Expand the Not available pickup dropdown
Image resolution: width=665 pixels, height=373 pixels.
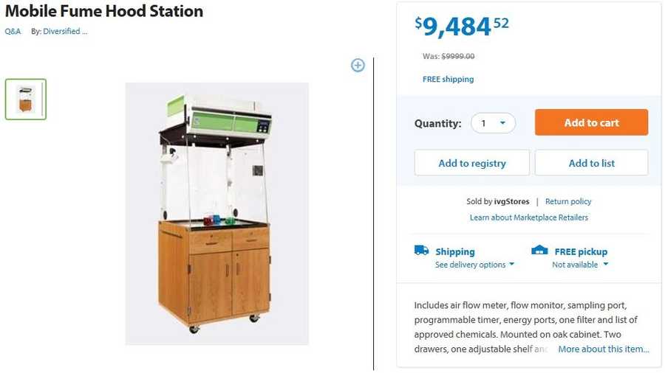[x=580, y=265]
